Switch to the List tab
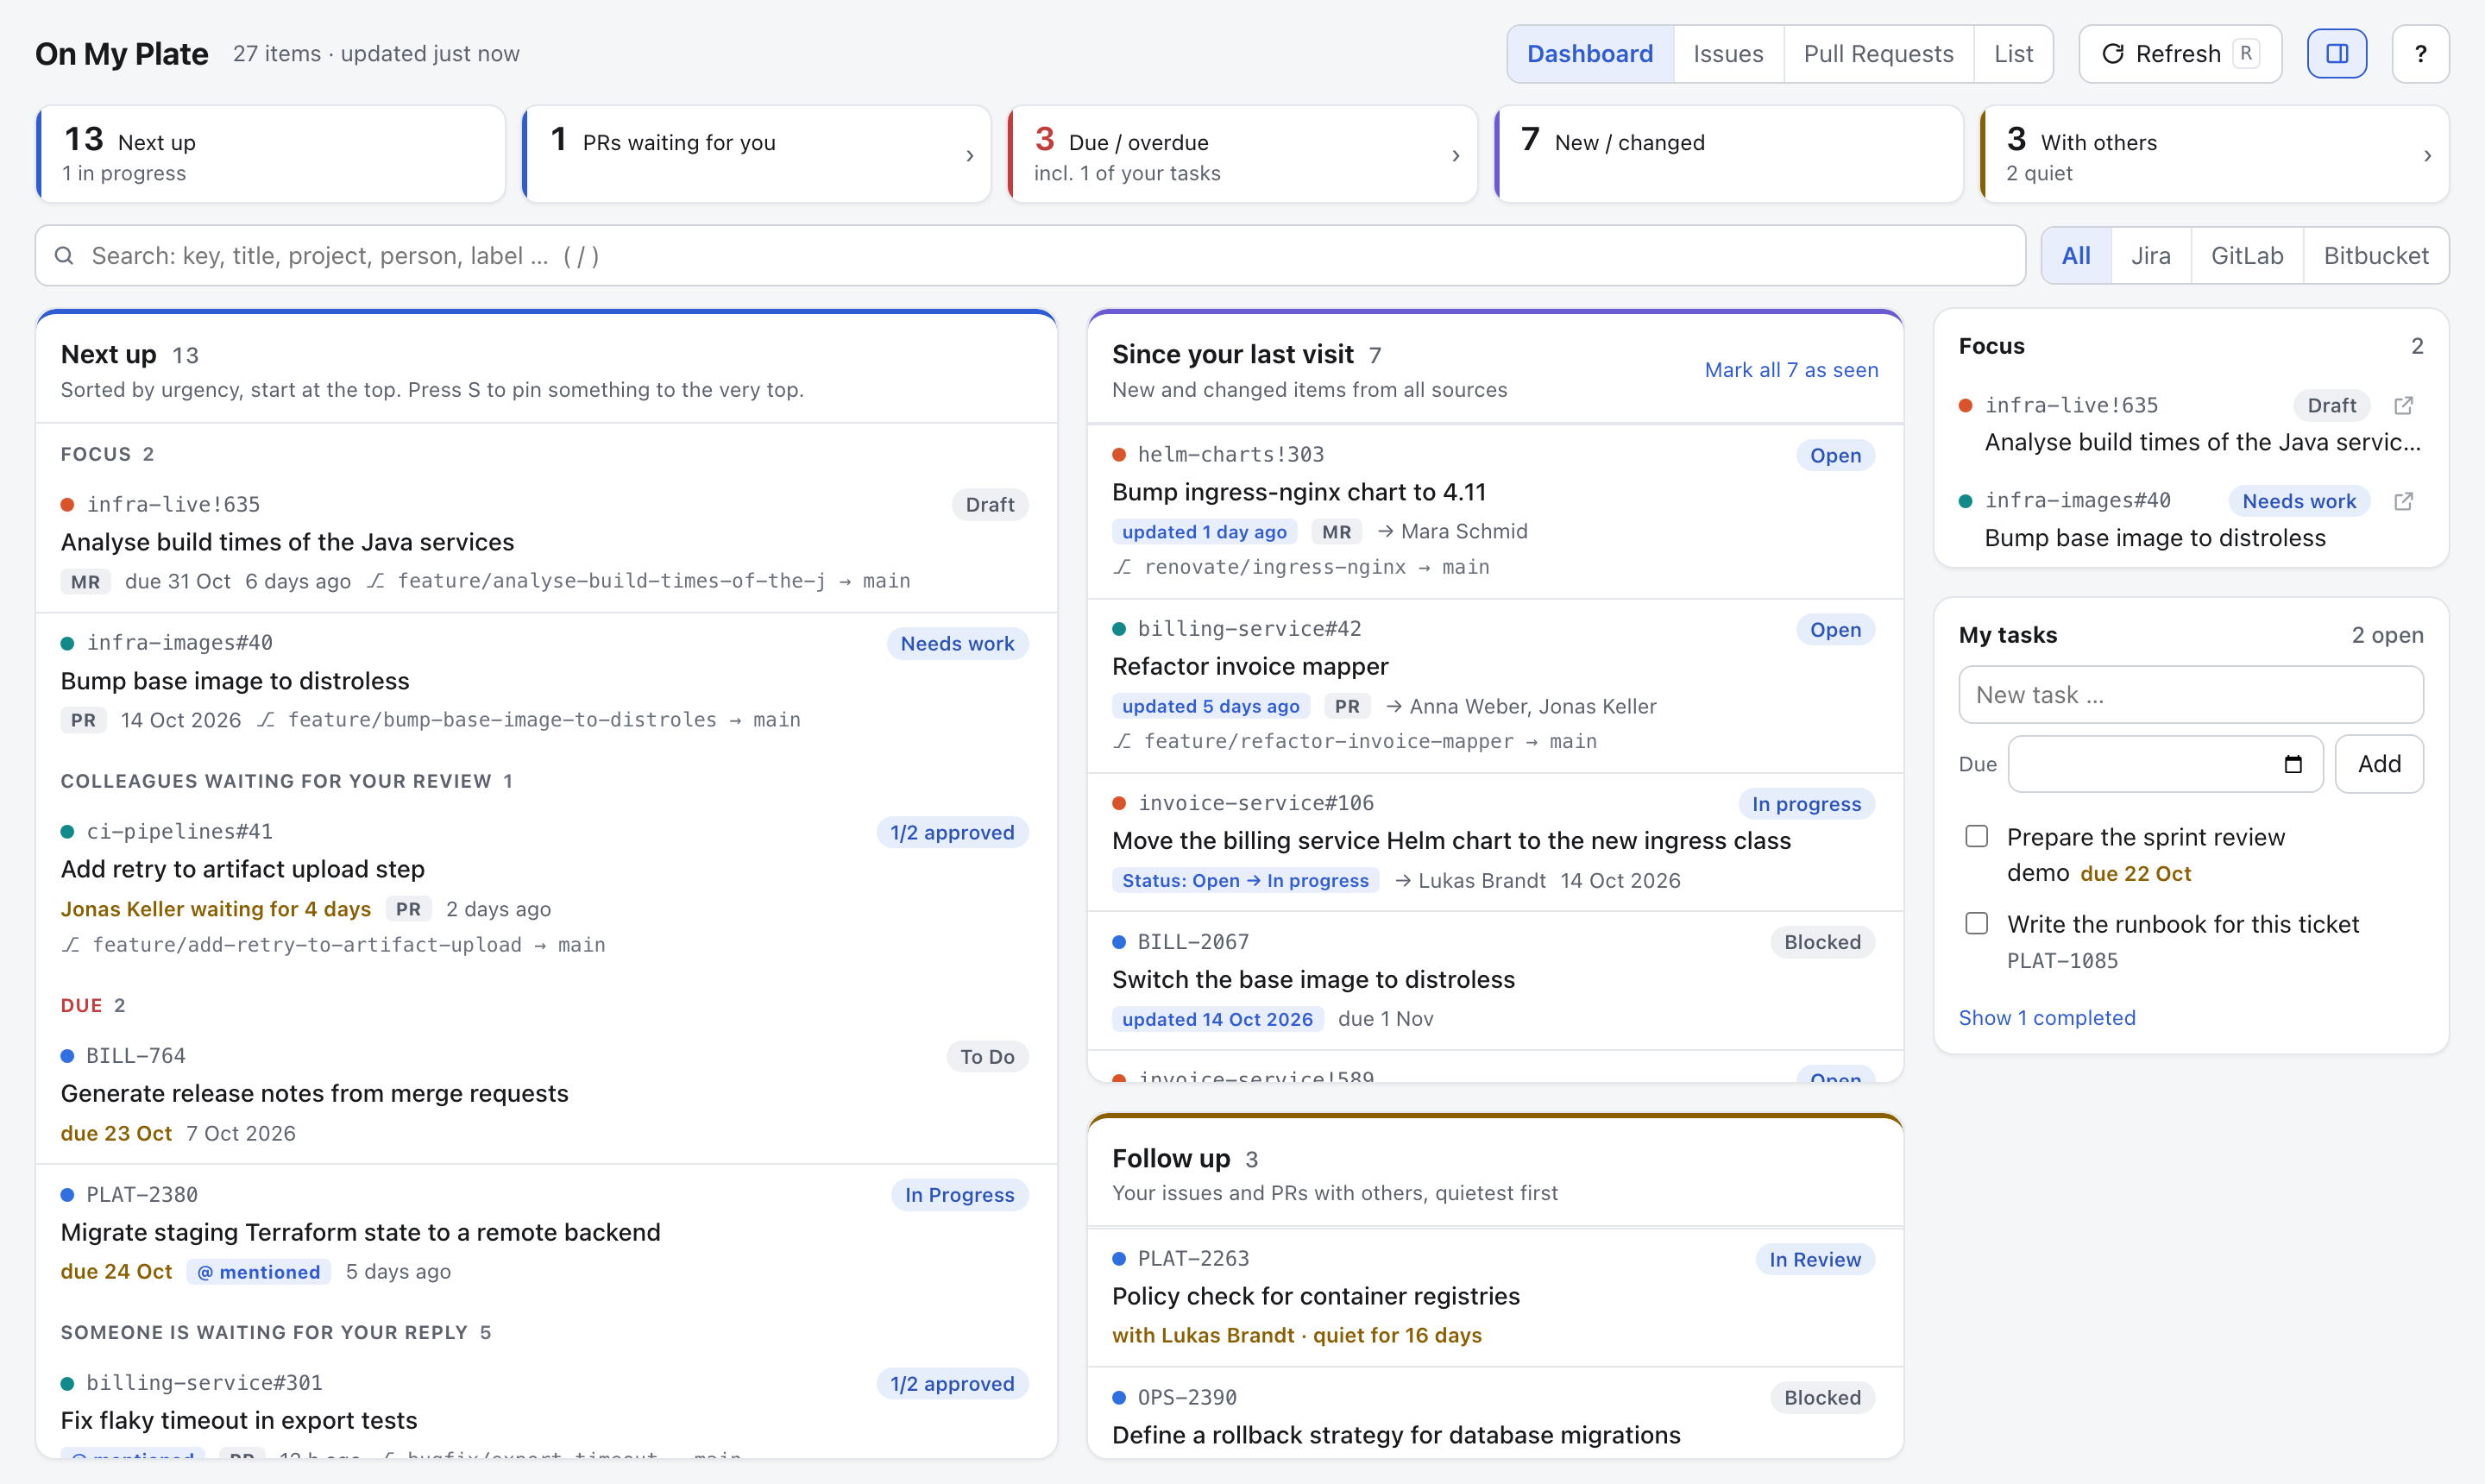Screen dimensions: 2485x1484 2013,54
